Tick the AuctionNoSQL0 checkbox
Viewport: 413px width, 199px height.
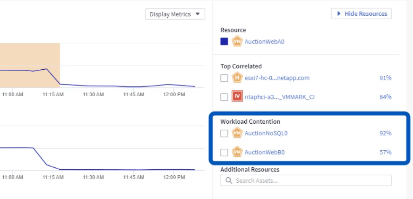point(224,133)
